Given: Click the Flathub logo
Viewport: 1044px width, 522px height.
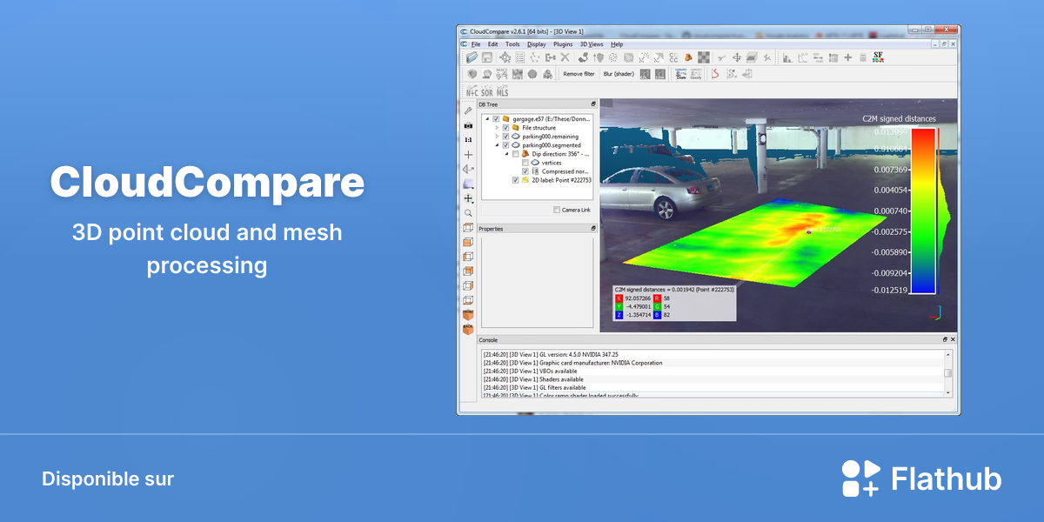Looking at the screenshot, I should pos(921,478).
